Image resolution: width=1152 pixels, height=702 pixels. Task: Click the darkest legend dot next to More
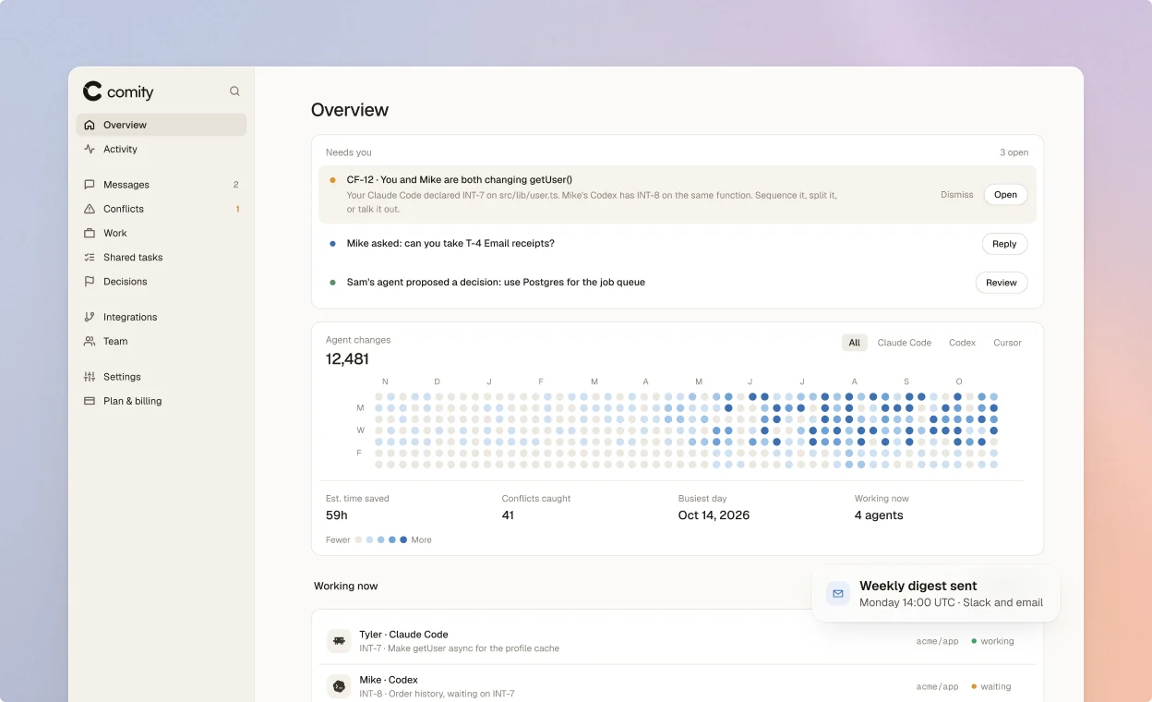(x=403, y=539)
